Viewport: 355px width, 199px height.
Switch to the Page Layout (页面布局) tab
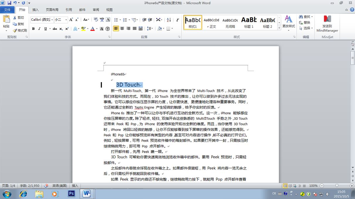(x=52, y=10)
